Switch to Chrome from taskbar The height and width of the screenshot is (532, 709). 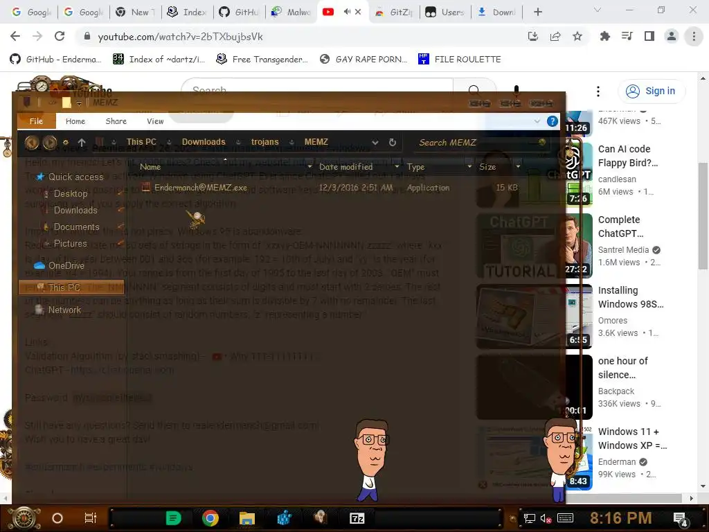point(210,518)
